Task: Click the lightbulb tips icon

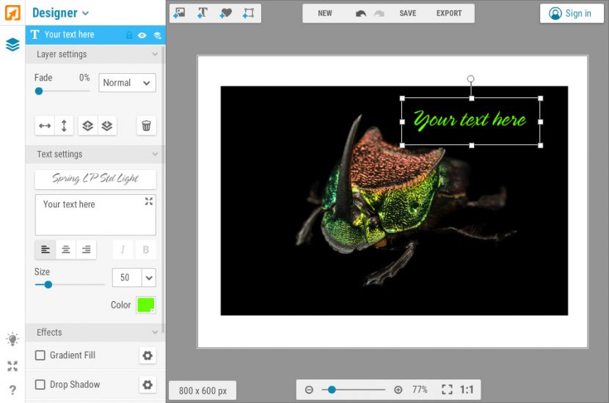Action: click(x=12, y=339)
